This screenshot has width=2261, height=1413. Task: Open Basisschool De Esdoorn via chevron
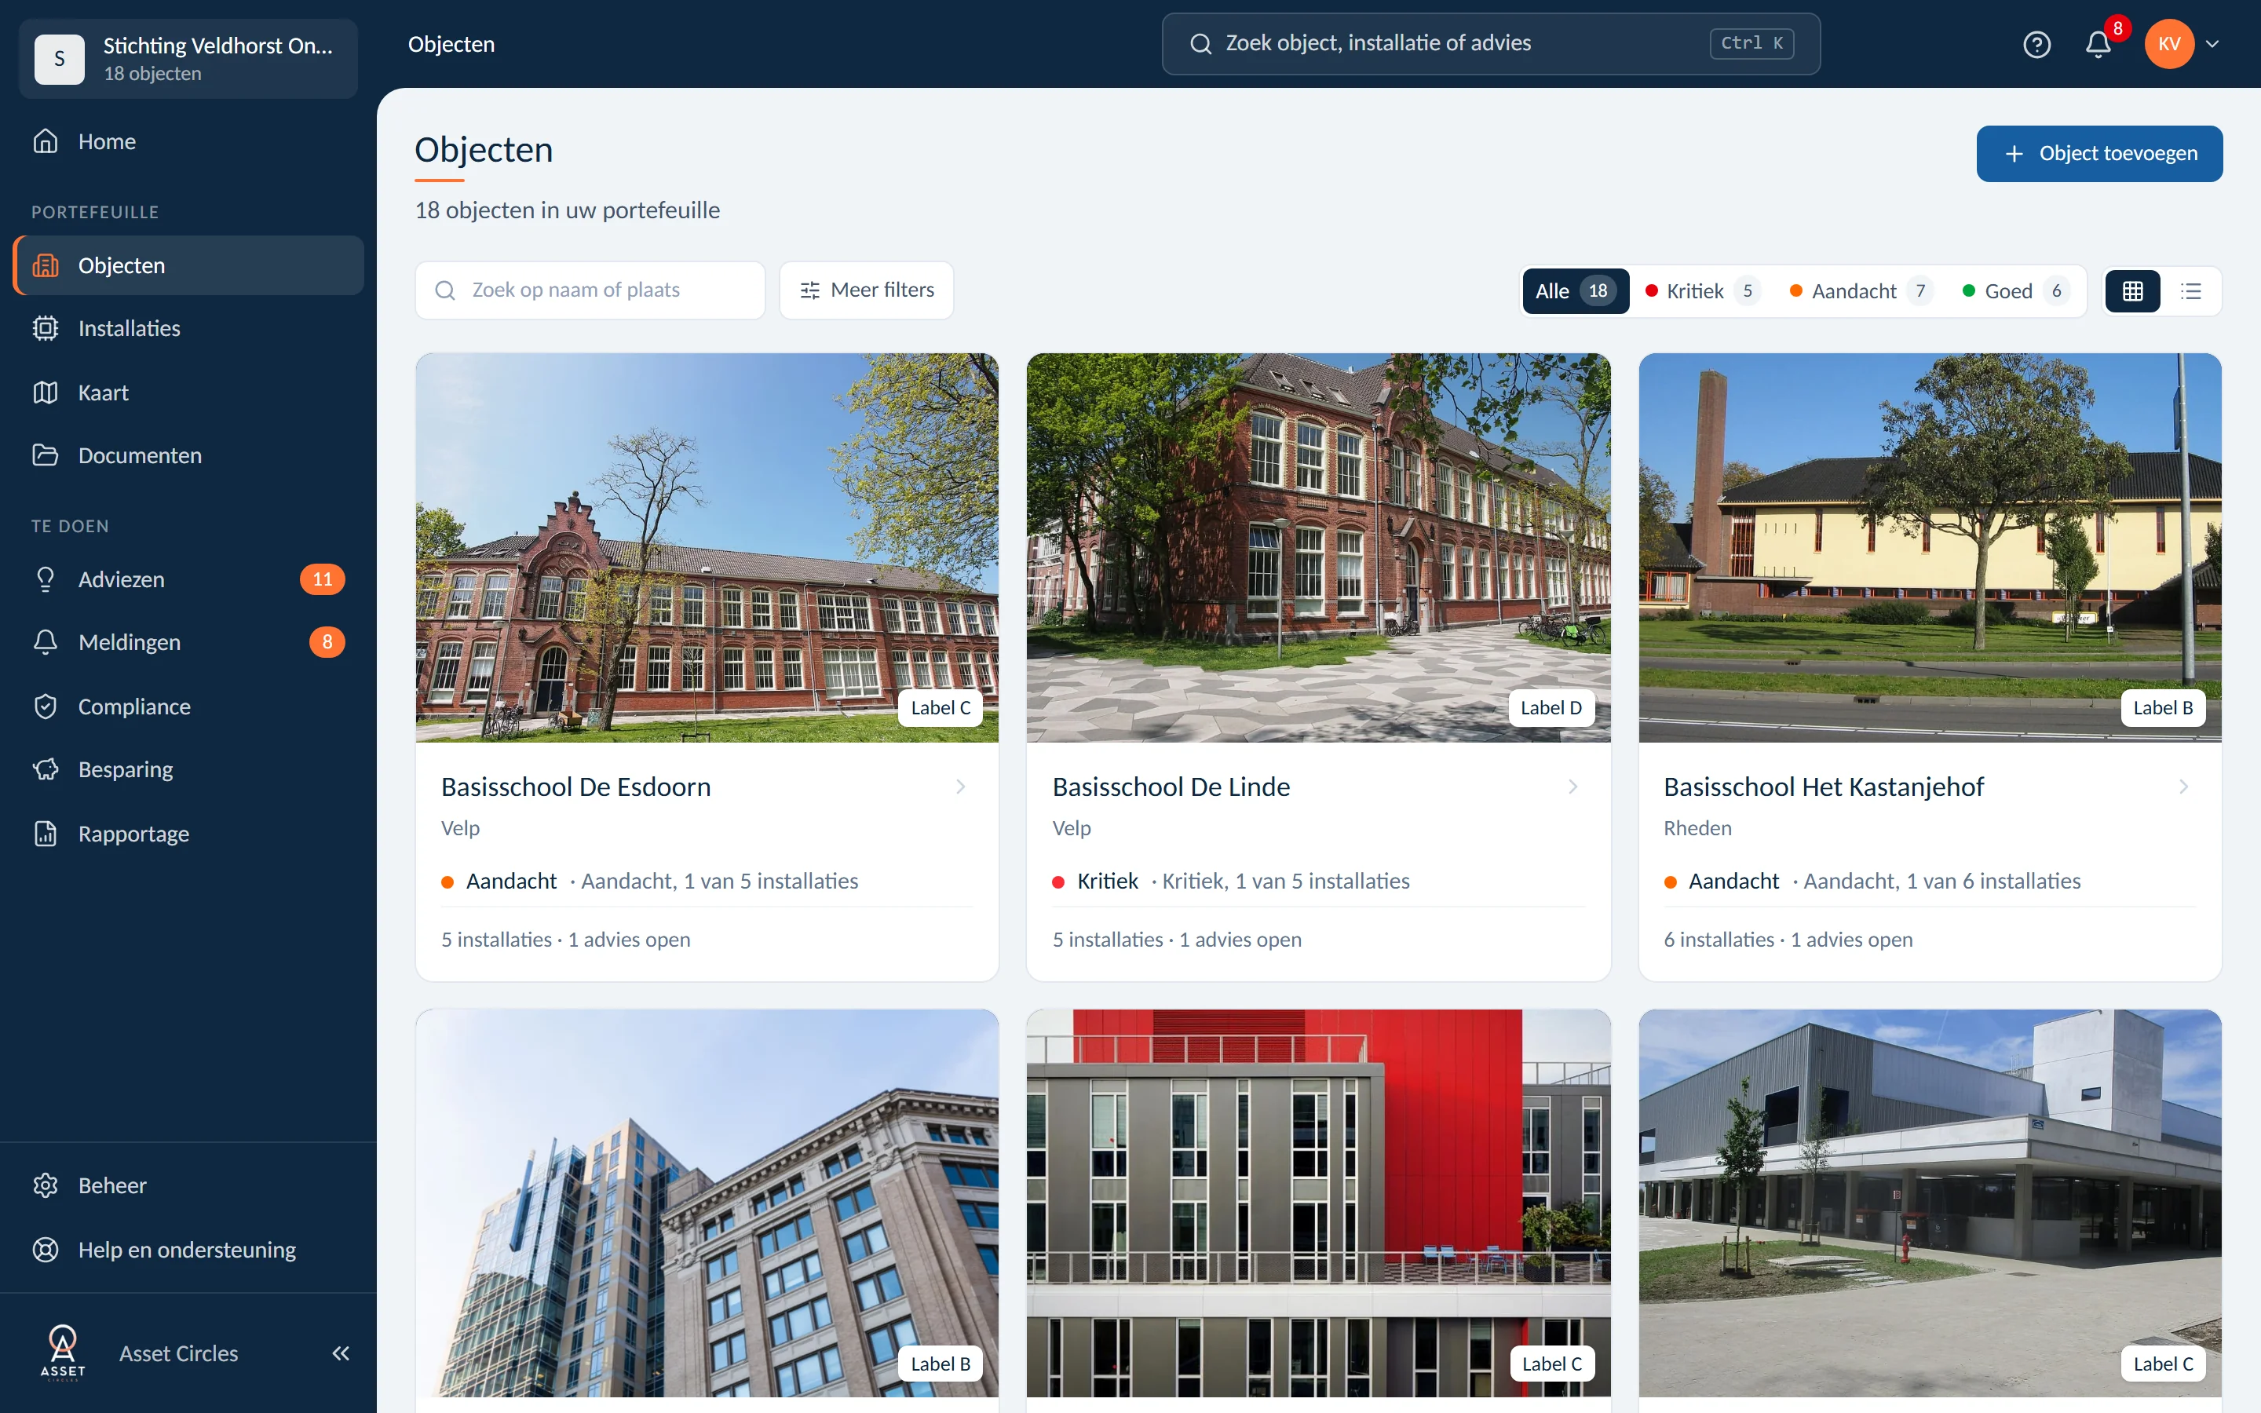[960, 787]
